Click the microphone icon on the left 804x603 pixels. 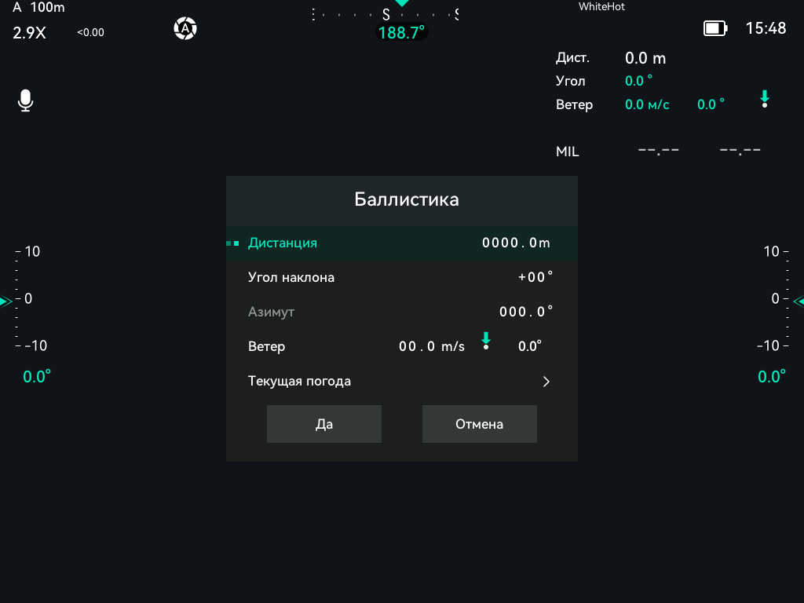click(x=26, y=100)
